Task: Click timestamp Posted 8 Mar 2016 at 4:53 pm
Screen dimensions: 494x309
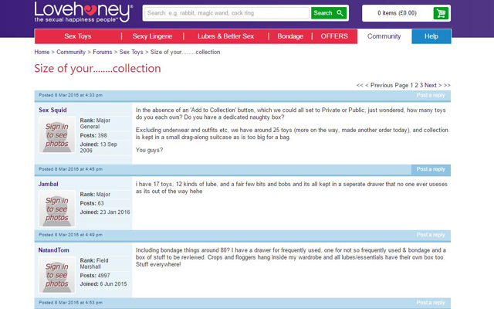Action: 70,303
